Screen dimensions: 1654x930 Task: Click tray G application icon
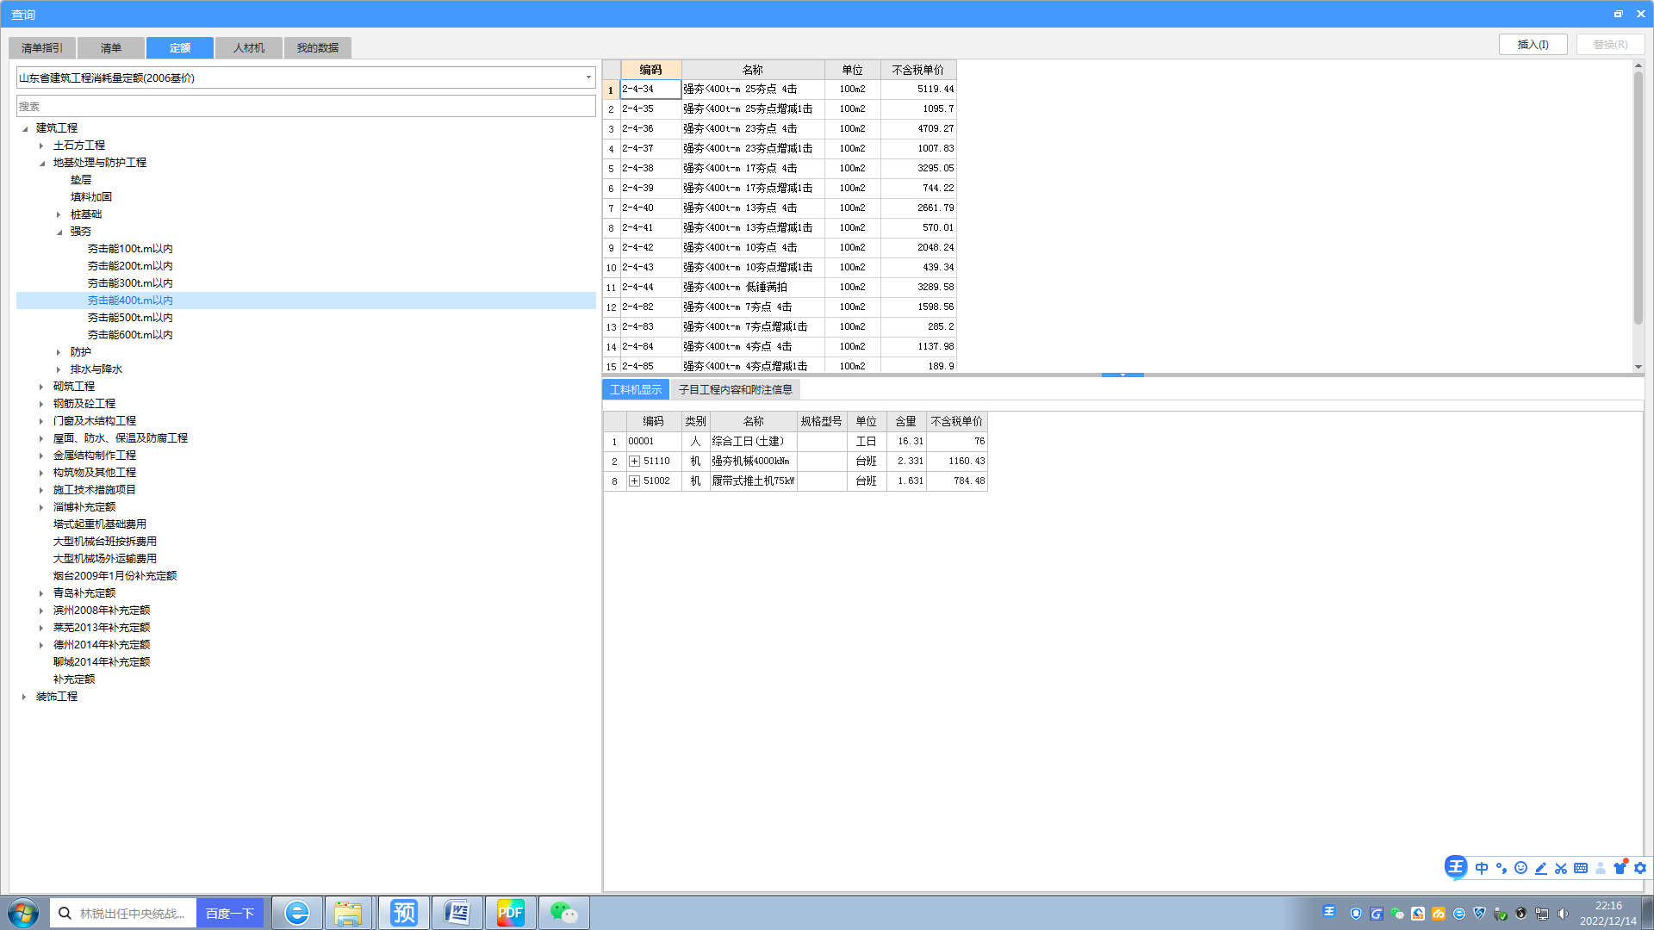pos(1377,914)
